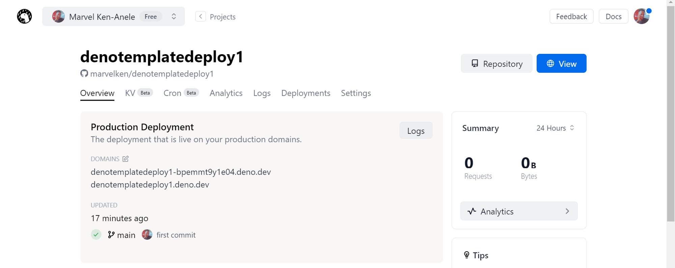
Task: Open the Logs tab
Action: point(262,93)
